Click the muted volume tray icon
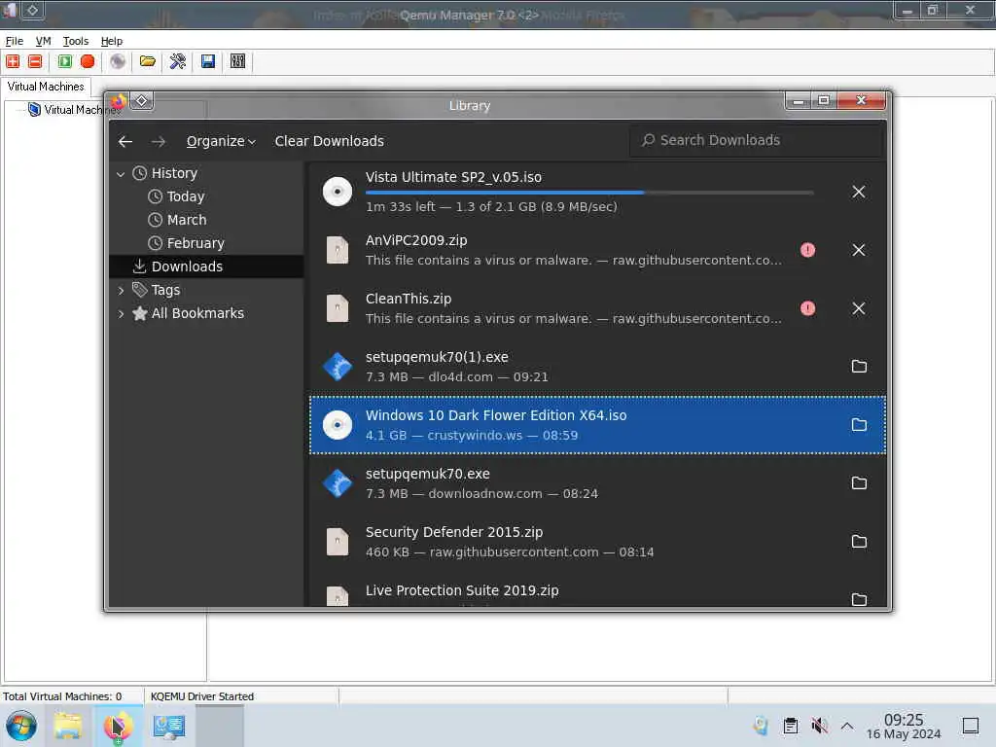The width and height of the screenshot is (996, 747). (x=819, y=726)
